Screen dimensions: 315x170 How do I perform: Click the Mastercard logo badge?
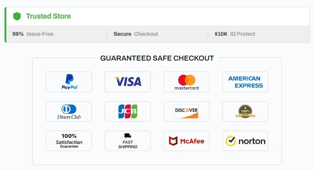[186, 82]
